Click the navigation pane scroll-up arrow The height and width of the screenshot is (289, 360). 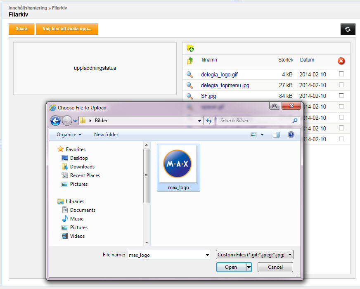point(147,145)
